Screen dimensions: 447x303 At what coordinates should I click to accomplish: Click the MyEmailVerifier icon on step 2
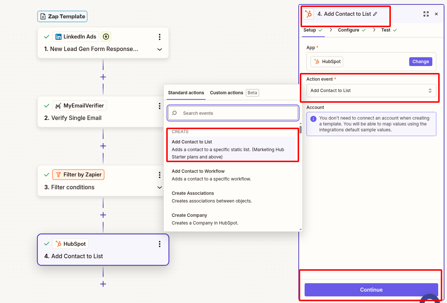pos(58,105)
